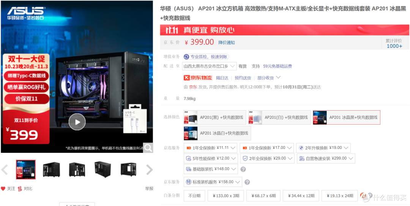Expand the 部分收货 delivery options chevron
The image size is (410, 206).
278,78
